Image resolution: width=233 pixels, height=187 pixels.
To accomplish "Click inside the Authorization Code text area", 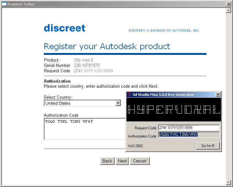I will pos(85,129).
